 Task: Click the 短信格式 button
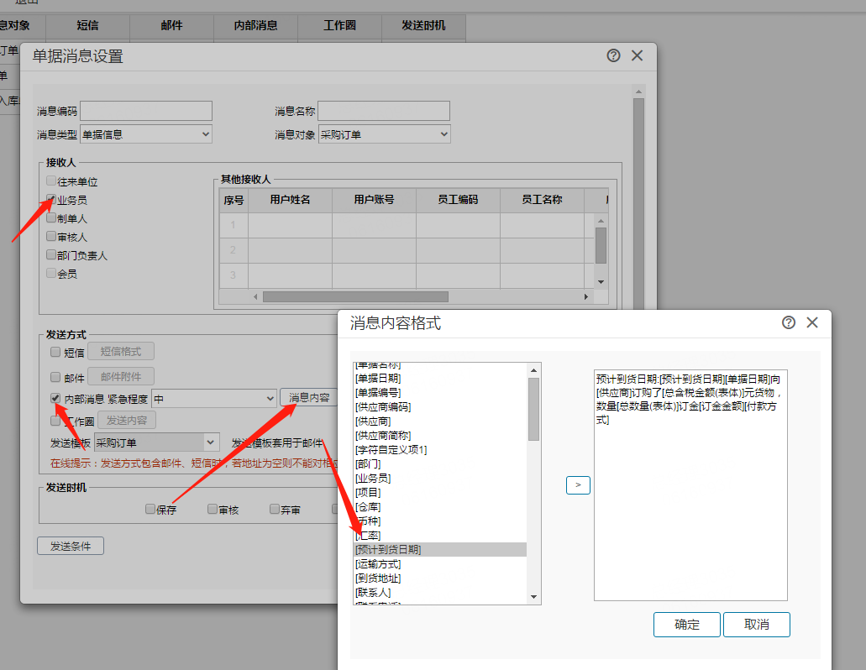(x=121, y=352)
